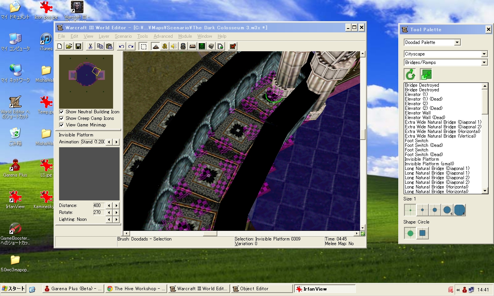Uncheck Show Neutral Building Icons

coord(62,112)
